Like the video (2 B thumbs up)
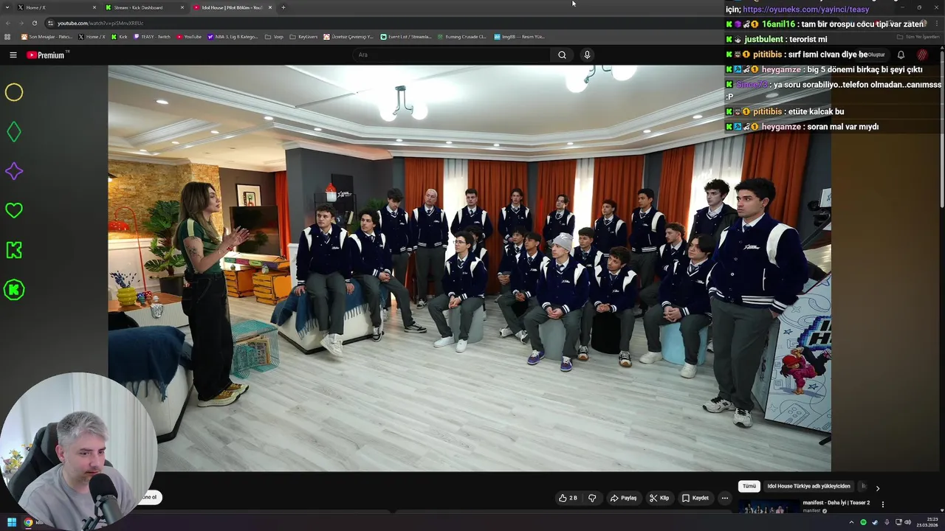The height and width of the screenshot is (531, 945). click(568, 498)
